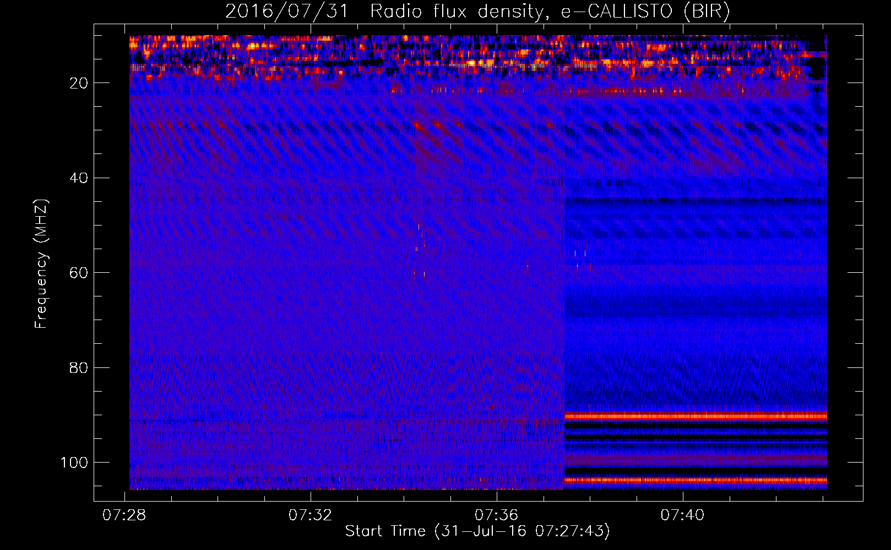This screenshot has height=550, width=891.
Task: Click the '40' frequency tick label
Action: (79, 178)
